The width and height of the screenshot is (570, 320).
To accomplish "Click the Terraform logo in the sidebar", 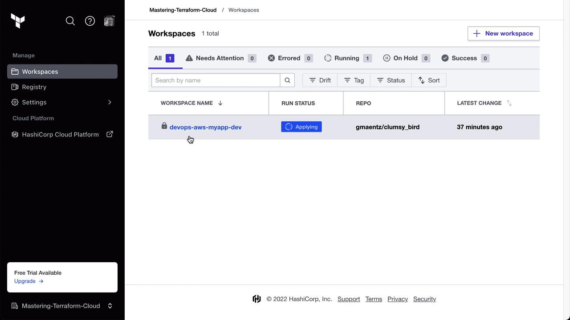I will (x=18, y=20).
